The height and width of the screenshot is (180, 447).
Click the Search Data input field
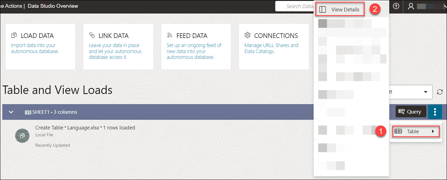[x=294, y=6]
